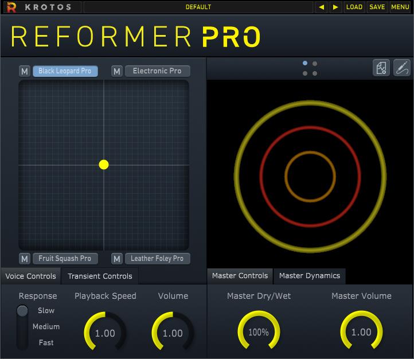Switch to Transient Controls tab
Image resolution: width=414 pixels, height=359 pixels.
(x=100, y=276)
